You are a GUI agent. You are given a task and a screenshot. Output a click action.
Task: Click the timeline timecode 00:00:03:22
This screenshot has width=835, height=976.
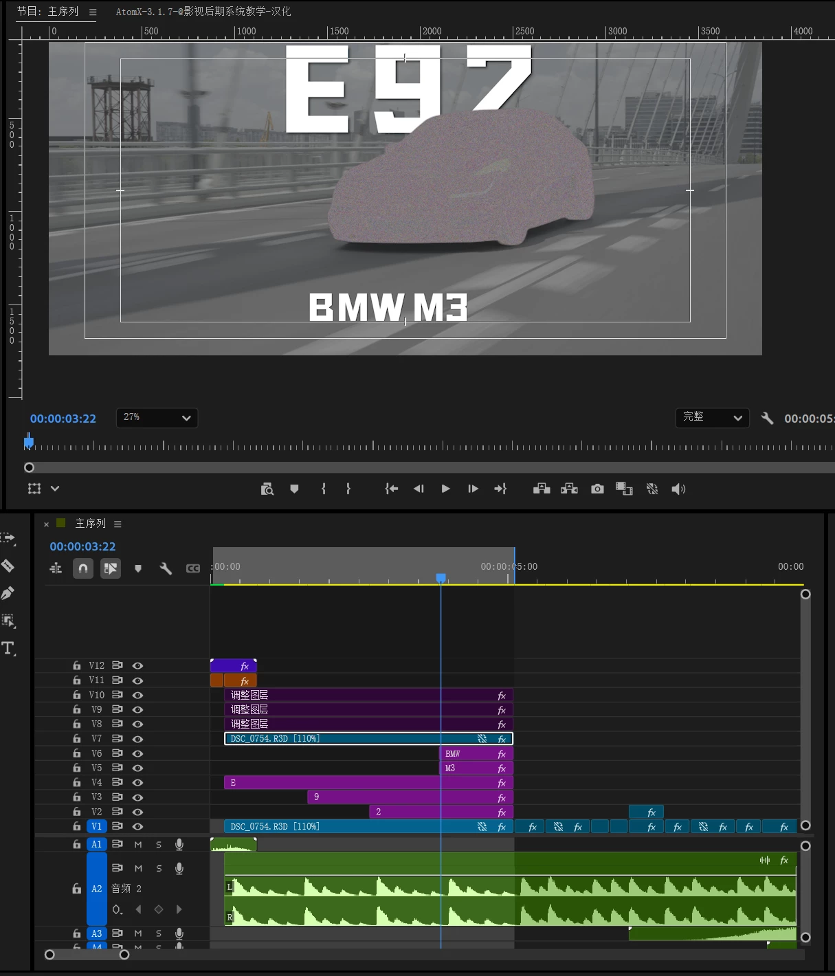[82, 546]
